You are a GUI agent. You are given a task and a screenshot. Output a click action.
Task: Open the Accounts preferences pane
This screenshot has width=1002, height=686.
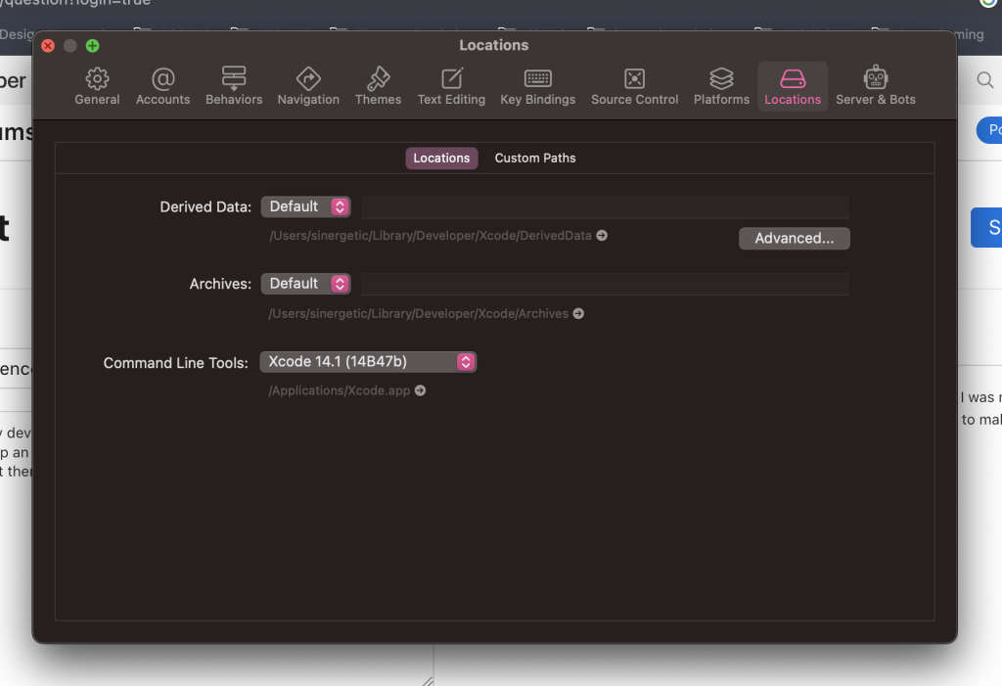coord(162,86)
